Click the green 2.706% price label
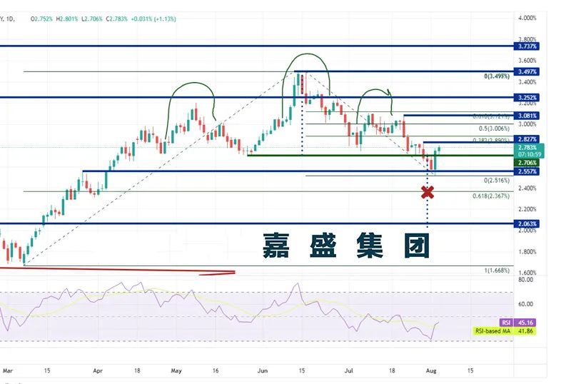571x384 pixels. pos(527,163)
